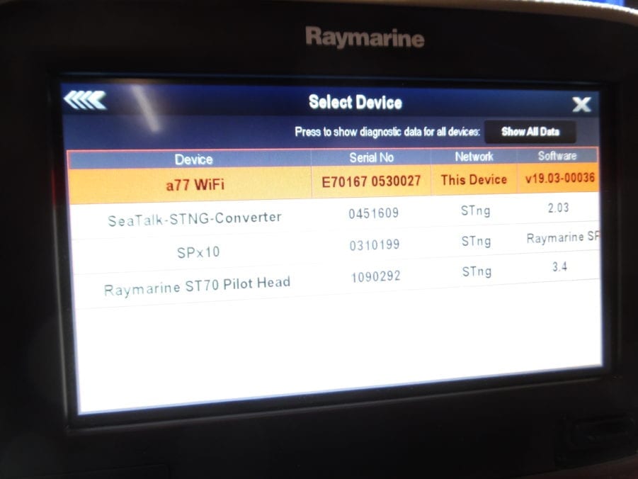Sort by the Device column header
This screenshot has height=479, width=638.
pos(193,159)
